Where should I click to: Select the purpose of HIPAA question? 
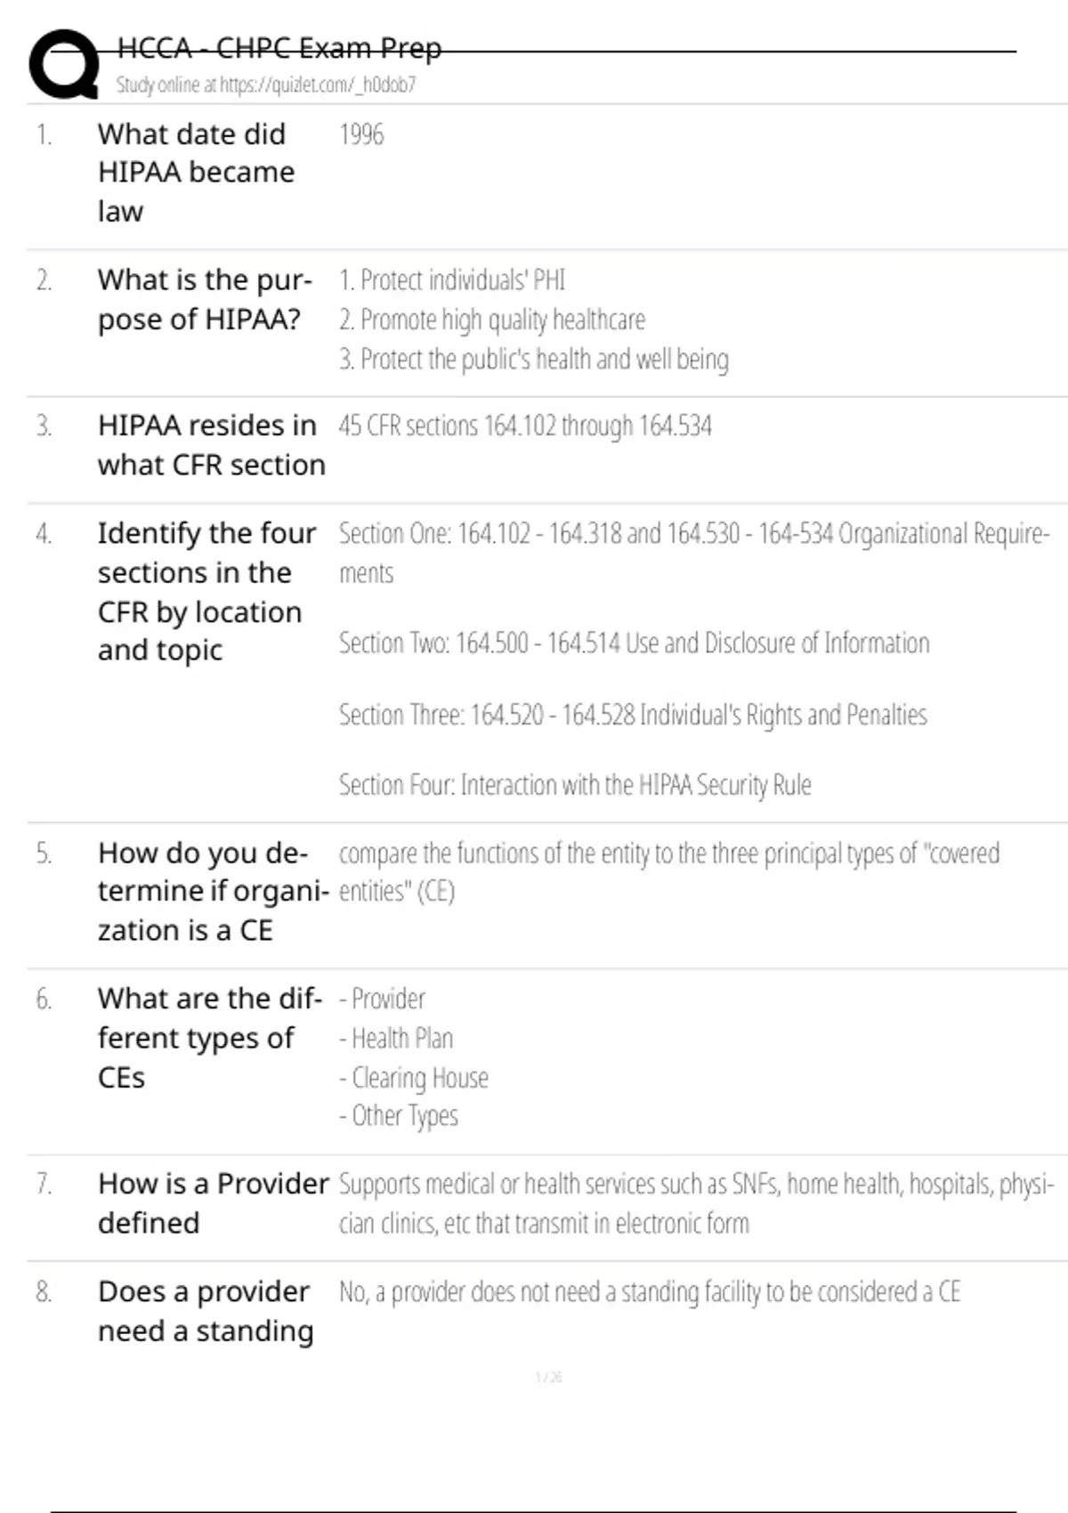[x=205, y=299]
